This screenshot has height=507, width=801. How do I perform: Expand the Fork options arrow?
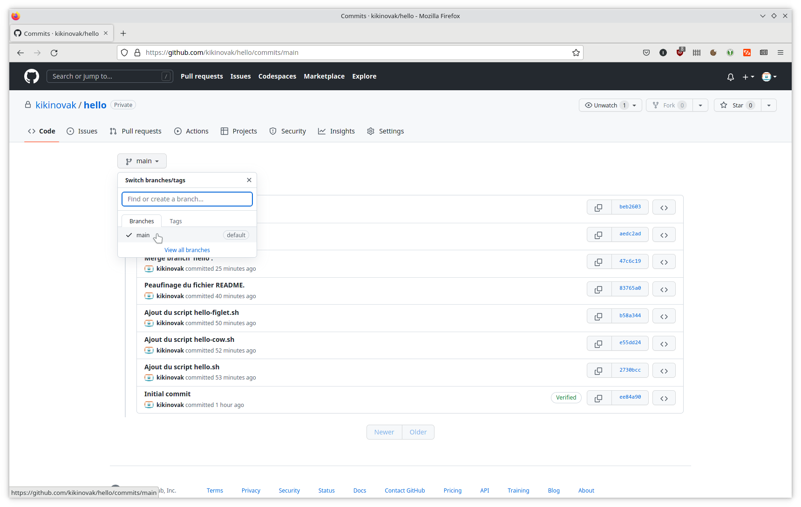[700, 105]
